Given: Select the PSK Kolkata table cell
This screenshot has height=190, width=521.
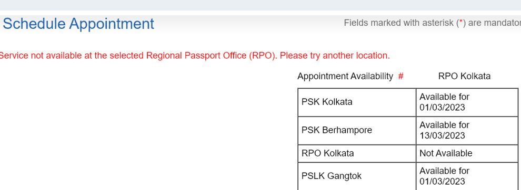Looking at the screenshot, I should pyautogui.click(x=356, y=102).
